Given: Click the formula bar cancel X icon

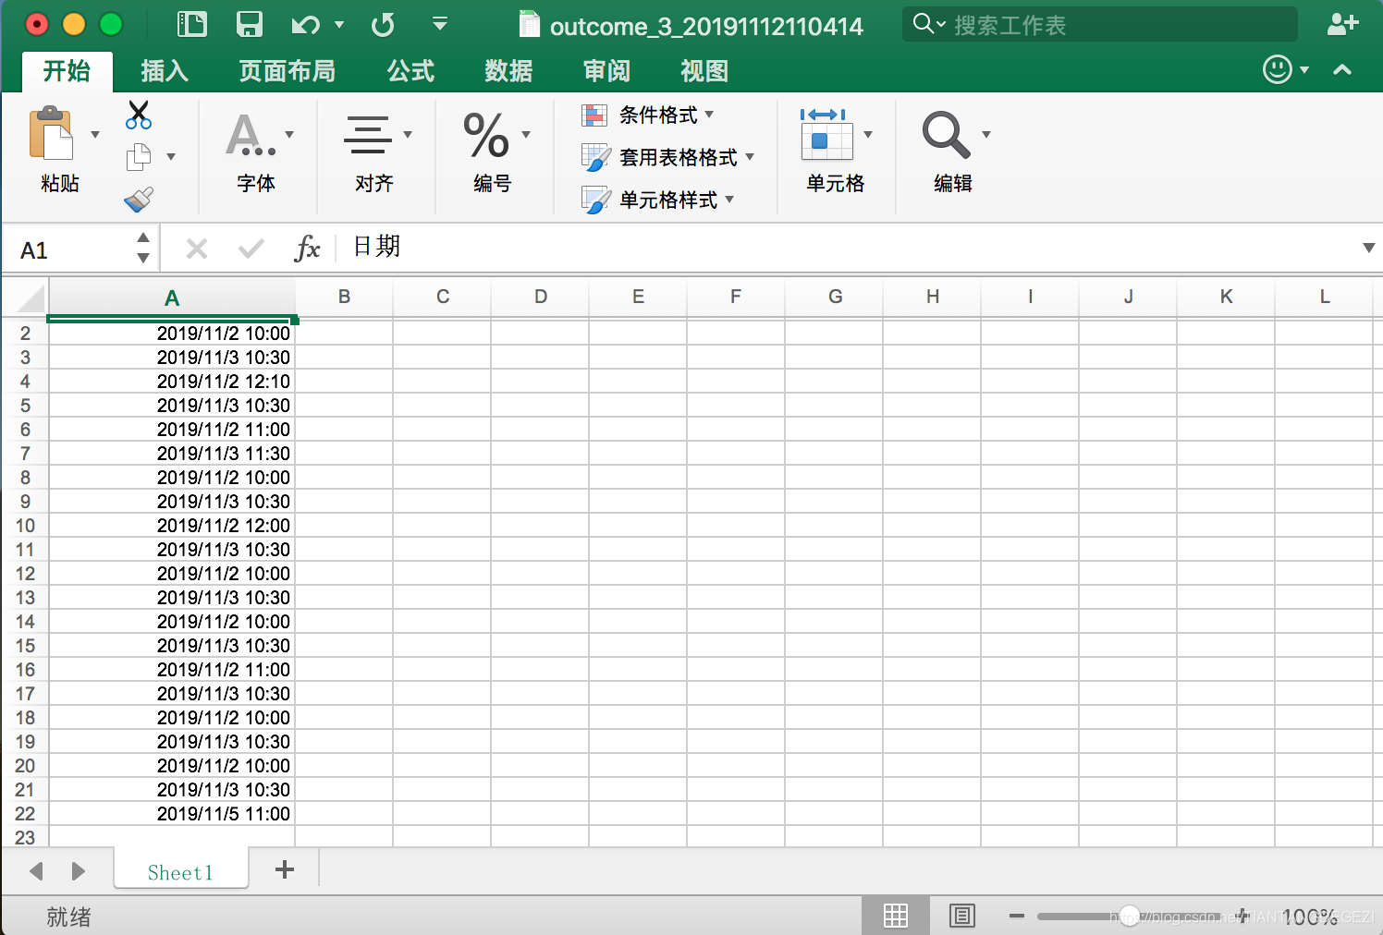Looking at the screenshot, I should pos(197,249).
